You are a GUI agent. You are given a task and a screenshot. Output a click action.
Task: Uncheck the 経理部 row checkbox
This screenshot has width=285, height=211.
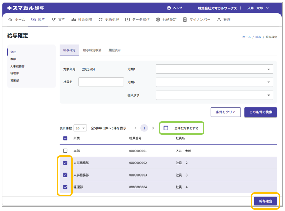(65, 187)
